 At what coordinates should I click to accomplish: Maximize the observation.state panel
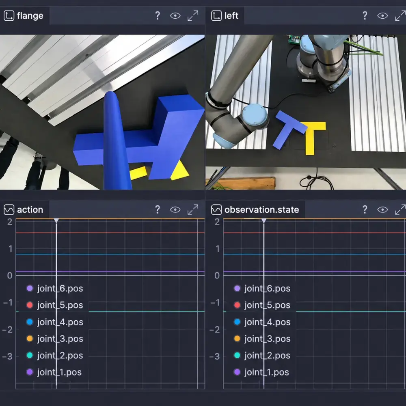(400, 209)
